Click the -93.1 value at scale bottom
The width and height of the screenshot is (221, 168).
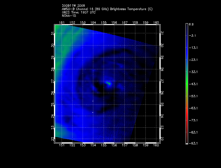coord(193,144)
